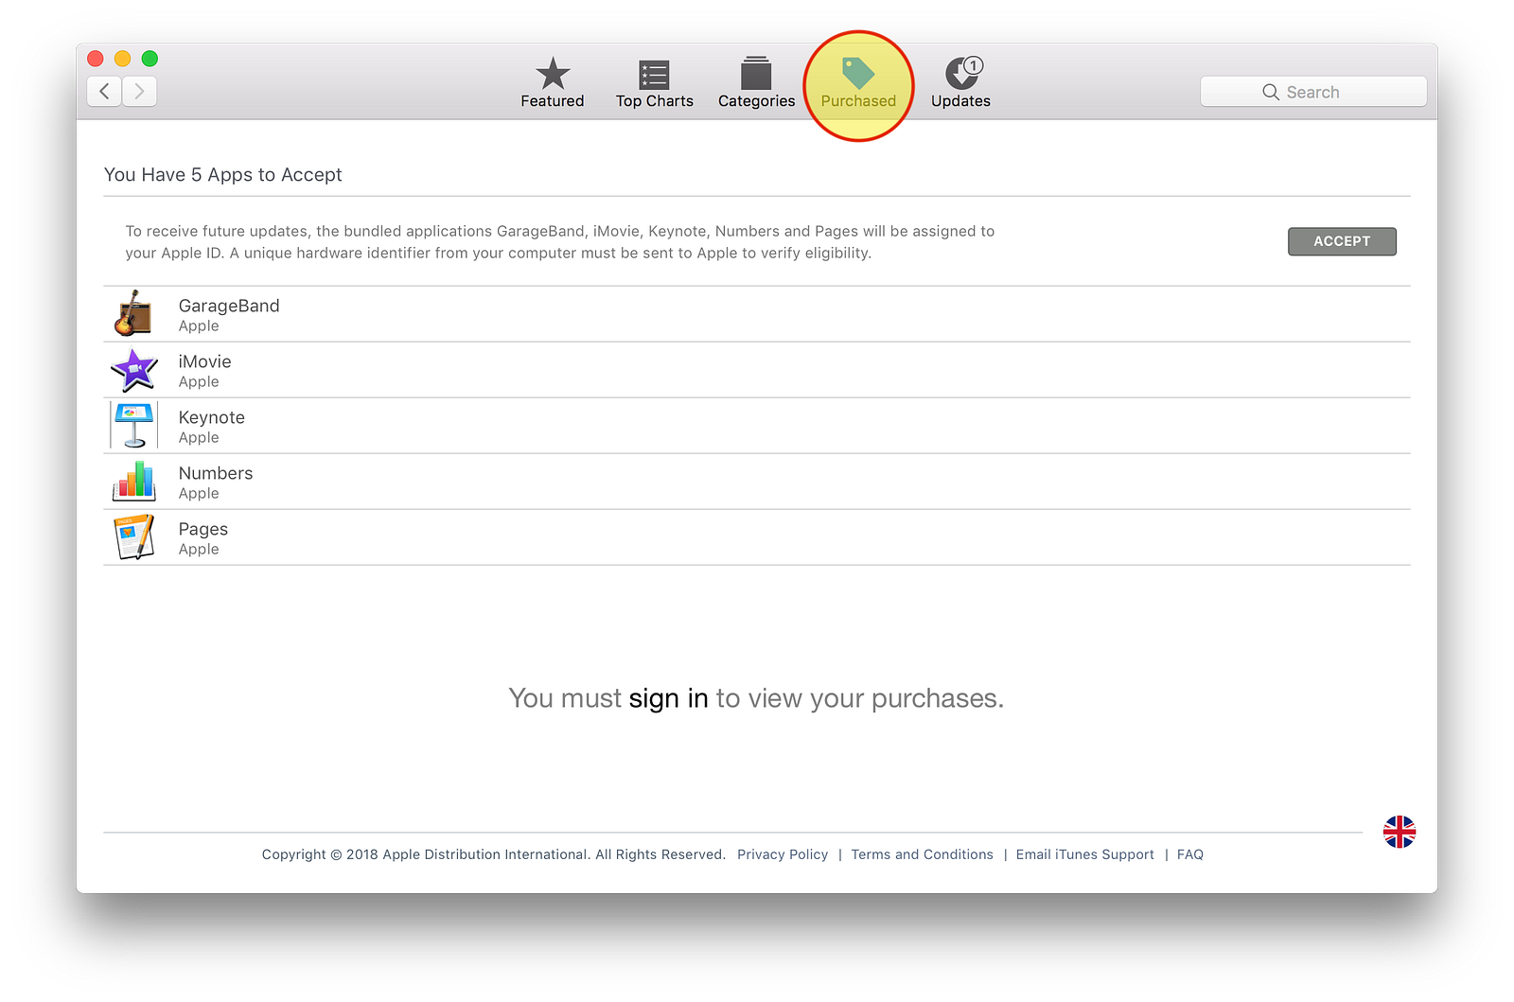1514x1002 pixels.
Task: Click the Apple developer label under Numbers
Action: coord(199,494)
